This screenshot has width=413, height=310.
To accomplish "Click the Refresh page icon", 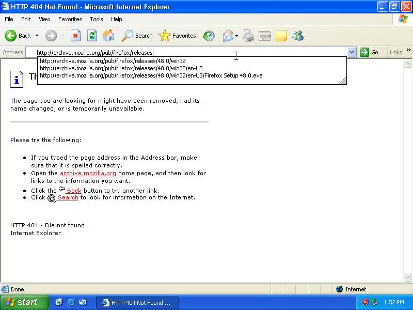I will coord(92,36).
